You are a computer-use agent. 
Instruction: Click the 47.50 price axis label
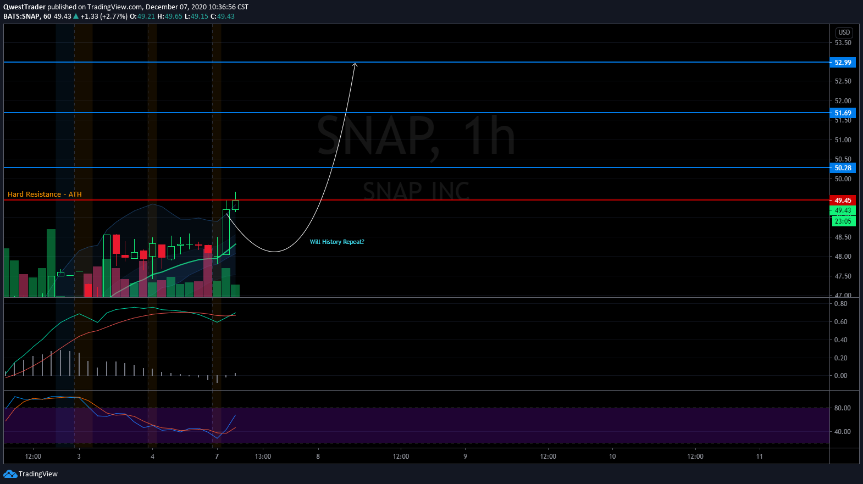pos(843,276)
